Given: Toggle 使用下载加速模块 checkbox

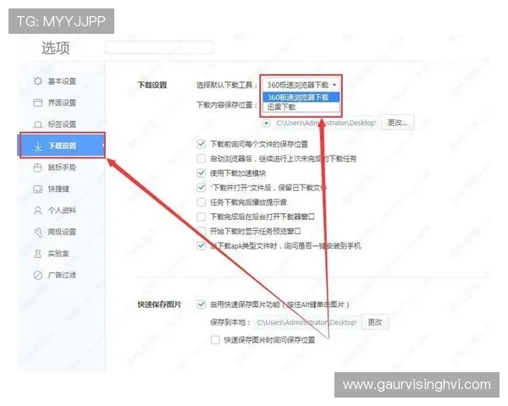Looking at the screenshot, I should [202, 173].
